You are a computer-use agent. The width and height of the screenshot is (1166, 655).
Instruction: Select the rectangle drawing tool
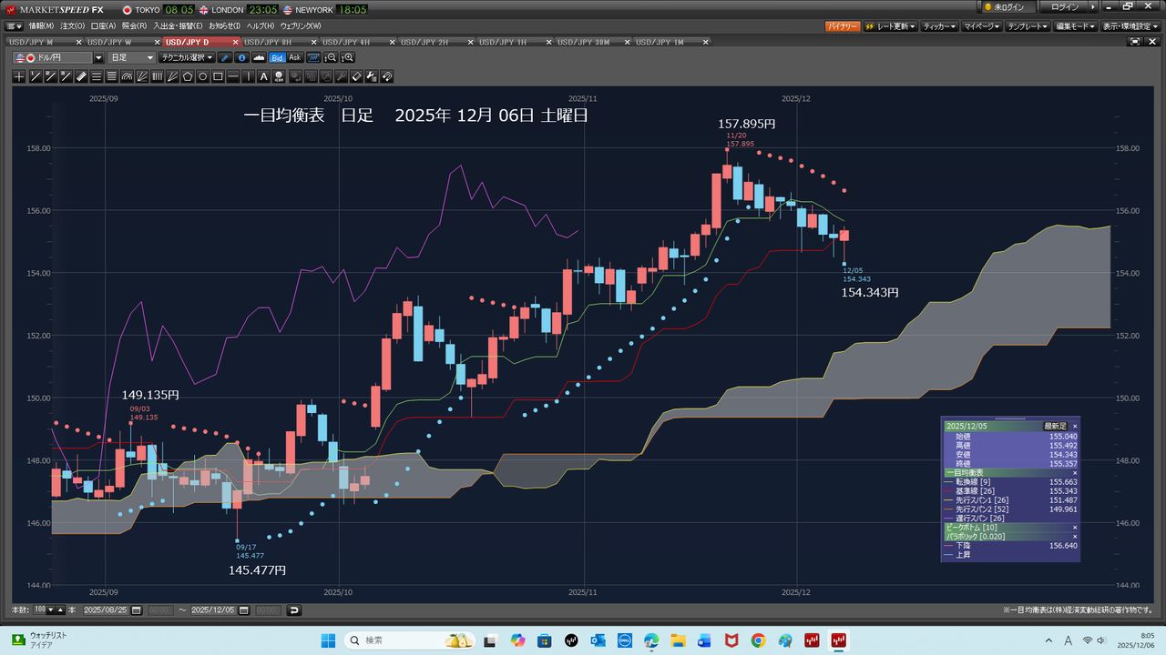pos(219,76)
